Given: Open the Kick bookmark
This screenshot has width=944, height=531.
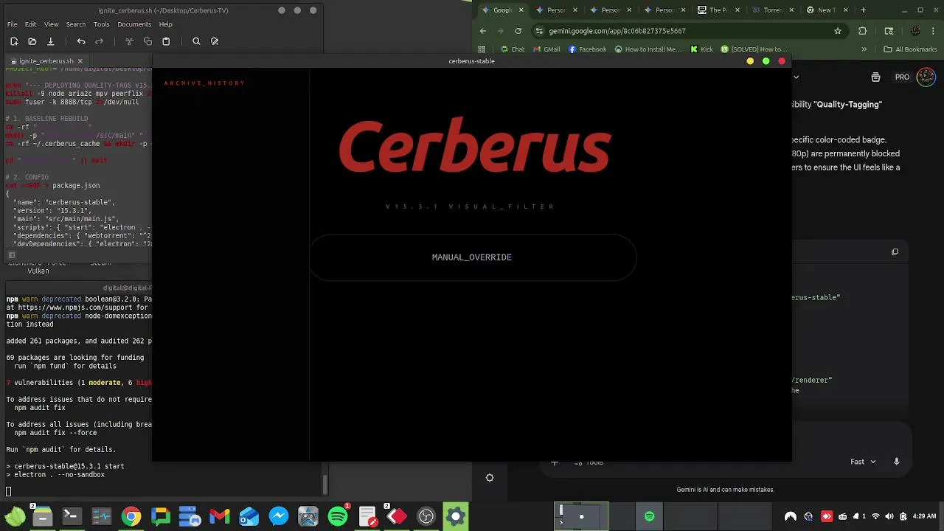Looking at the screenshot, I should tap(701, 49).
